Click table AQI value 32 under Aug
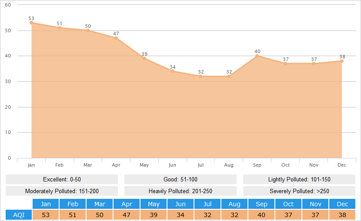This screenshot has width=361, height=221. pos(234,215)
